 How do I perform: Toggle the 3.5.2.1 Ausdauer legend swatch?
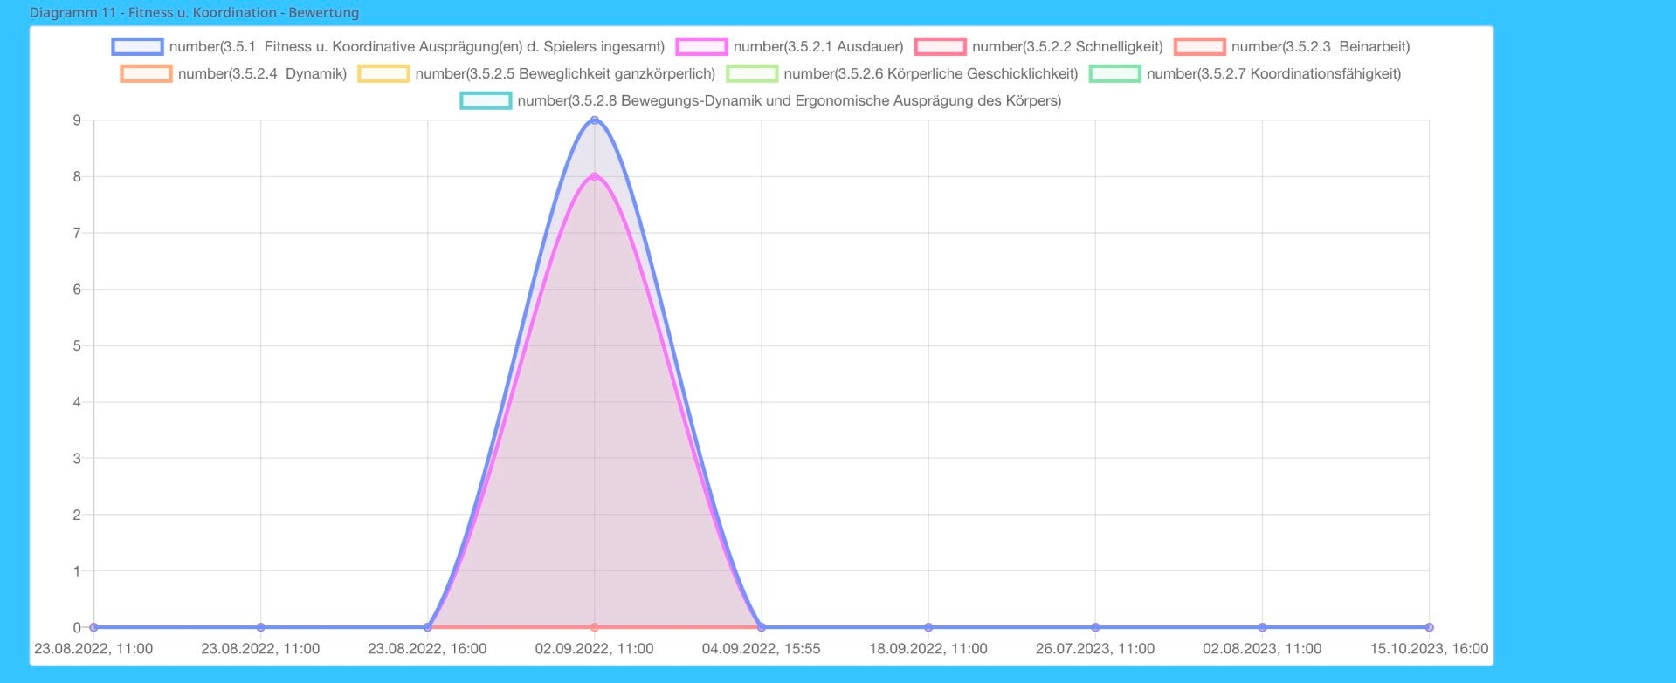click(x=701, y=46)
